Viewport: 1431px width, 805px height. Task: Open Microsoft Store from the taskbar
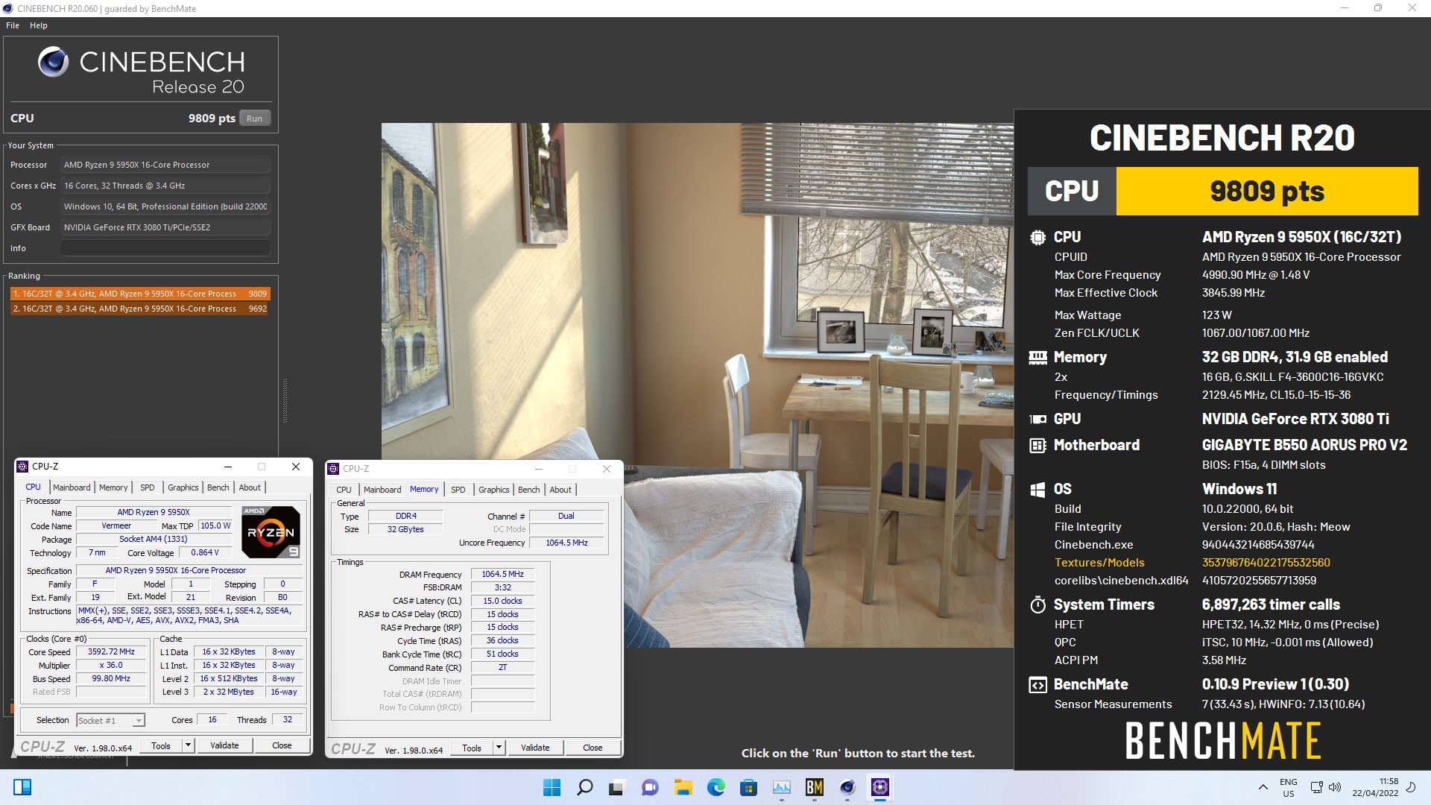point(748,787)
